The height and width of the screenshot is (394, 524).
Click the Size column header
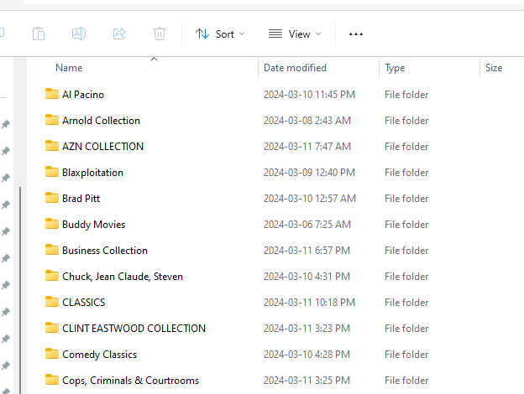point(494,68)
